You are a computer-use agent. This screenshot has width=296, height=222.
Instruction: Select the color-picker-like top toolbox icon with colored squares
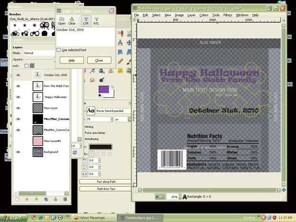(x=120, y=33)
